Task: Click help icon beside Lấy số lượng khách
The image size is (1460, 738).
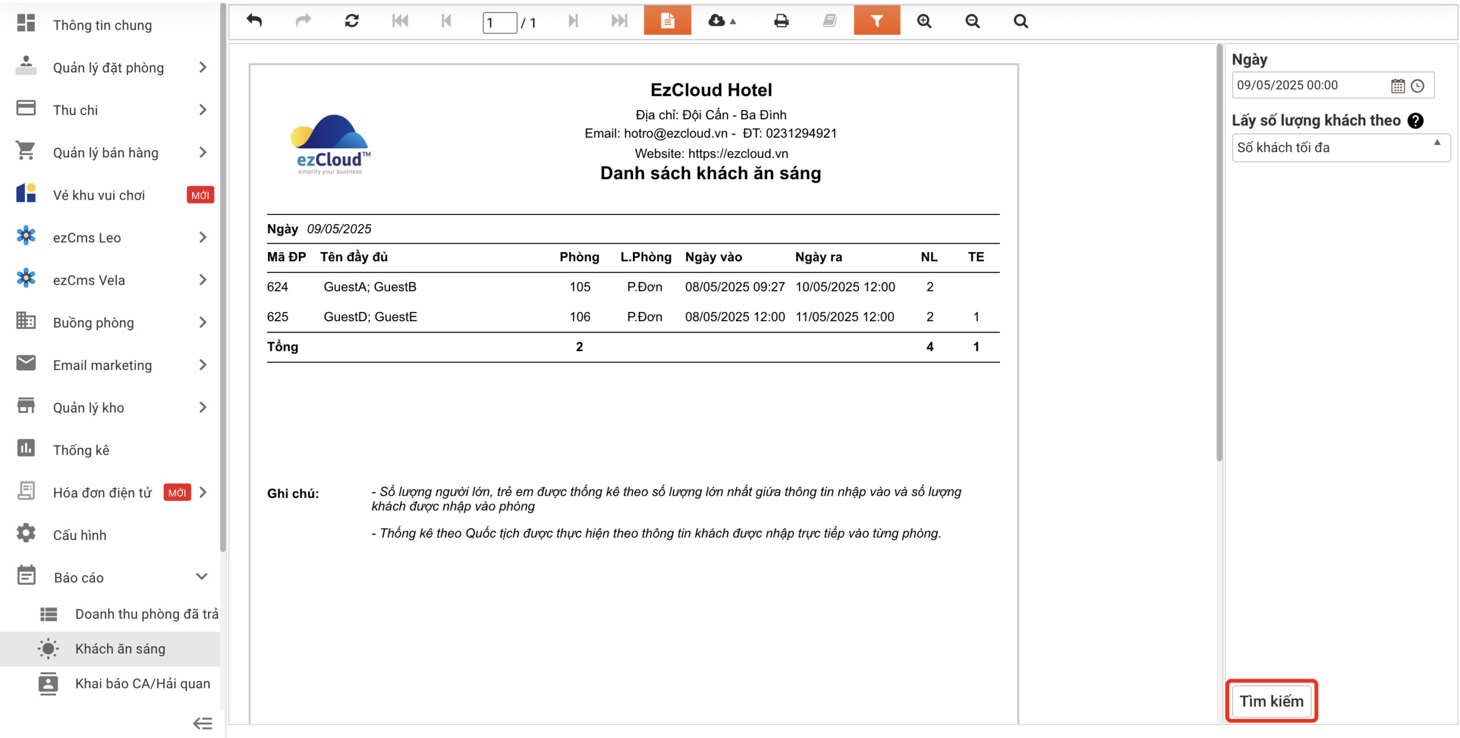Action: pos(1416,120)
